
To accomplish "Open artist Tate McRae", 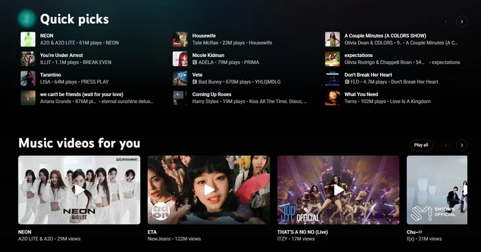I will [205, 43].
